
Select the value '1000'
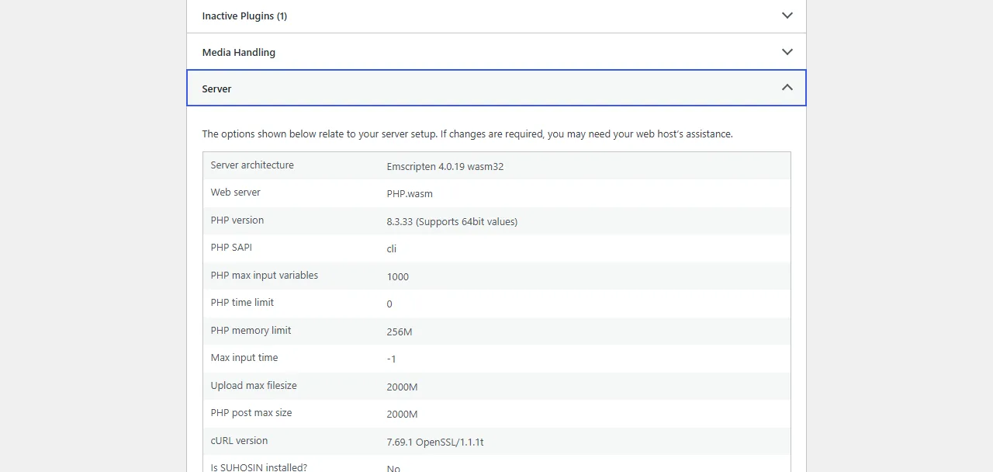[397, 276]
